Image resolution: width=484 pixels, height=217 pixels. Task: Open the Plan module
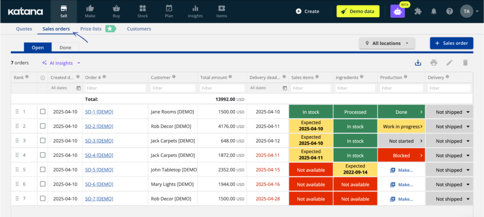coord(169,11)
